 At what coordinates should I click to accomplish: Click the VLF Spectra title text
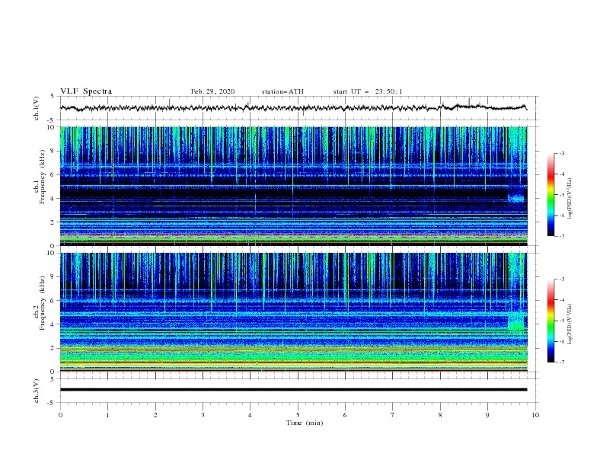coord(86,91)
